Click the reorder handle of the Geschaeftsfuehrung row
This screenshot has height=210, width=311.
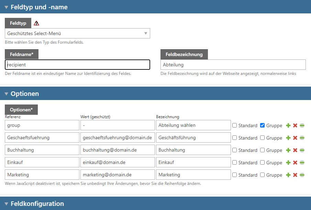click(x=302, y=137)
